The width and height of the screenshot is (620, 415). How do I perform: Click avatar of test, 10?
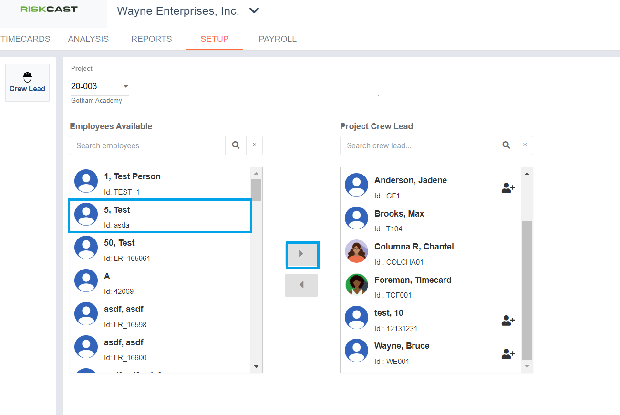[357, 317]
